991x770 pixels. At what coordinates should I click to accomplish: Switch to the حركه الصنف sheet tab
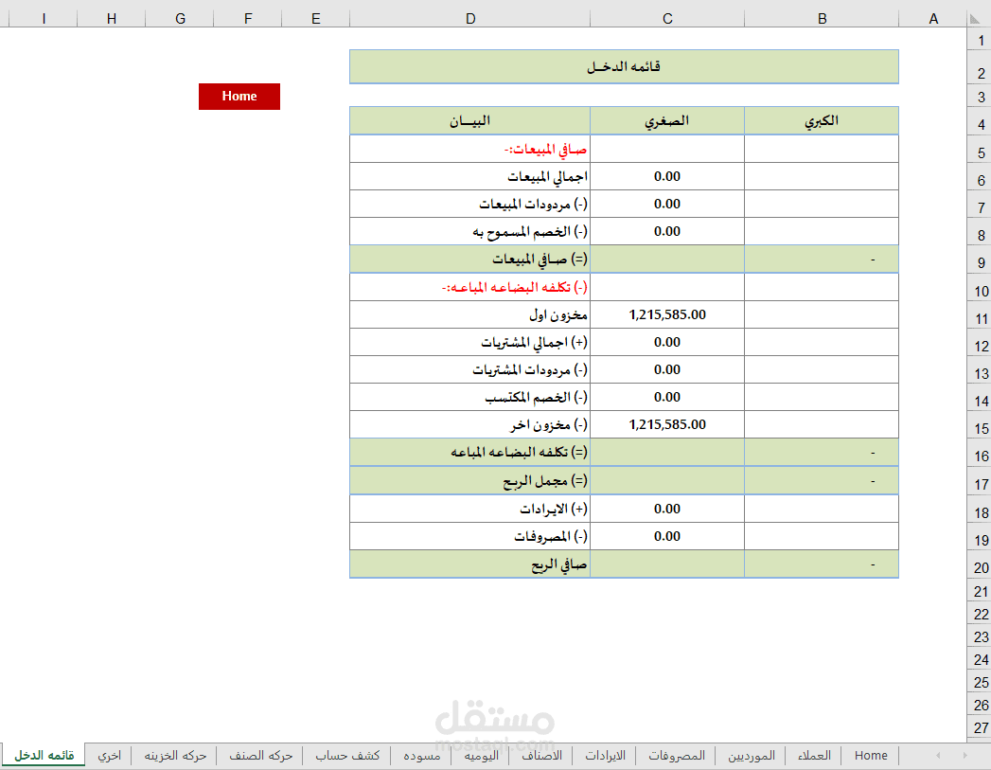pyautogui.click(x=260, y=756)
